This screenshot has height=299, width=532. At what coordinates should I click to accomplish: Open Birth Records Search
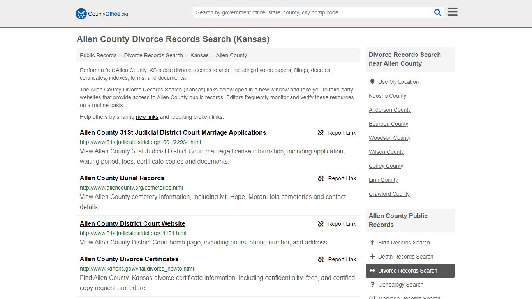[x=404, y=243]
